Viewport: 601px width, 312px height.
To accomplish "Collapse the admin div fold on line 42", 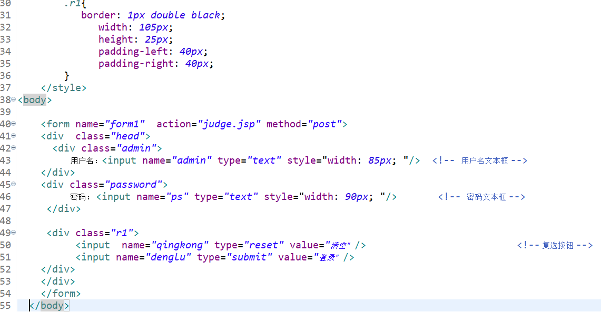I will 14,148.
